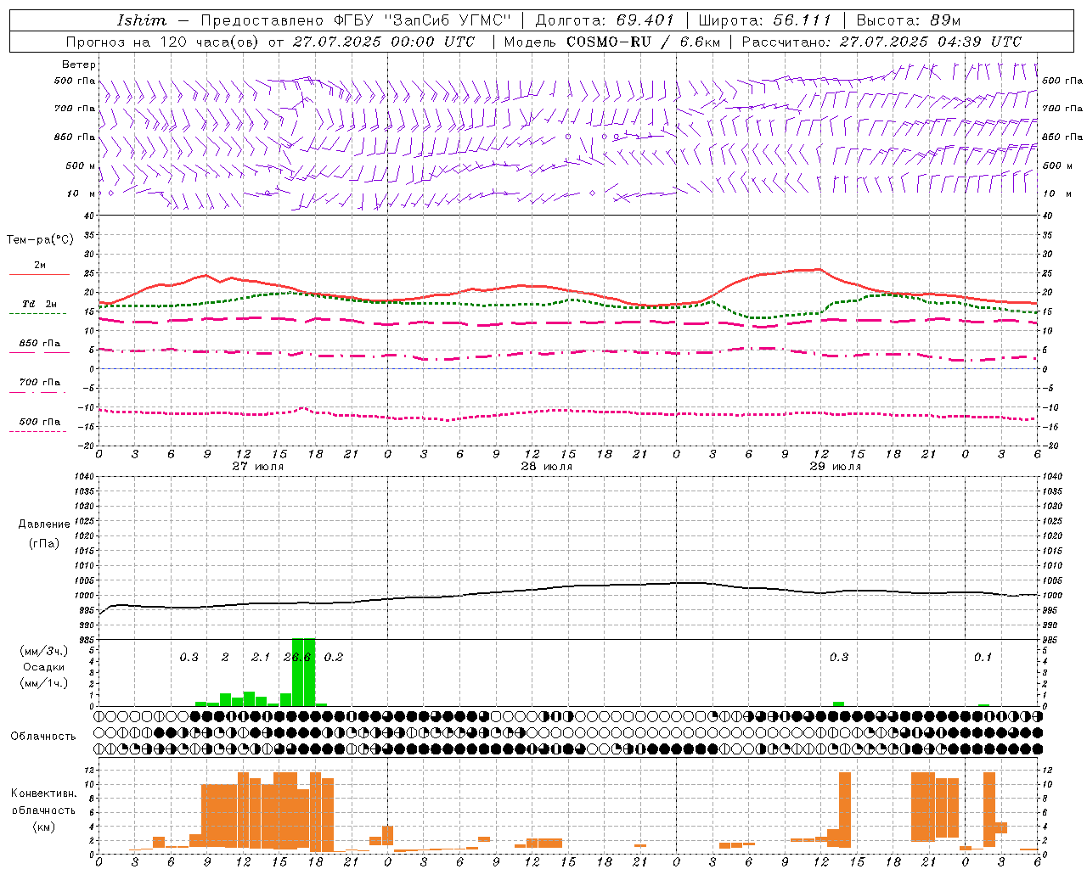Click the 29 июля date label
The width and height of the screenshot is (1087, 869).
coord(836,467)
